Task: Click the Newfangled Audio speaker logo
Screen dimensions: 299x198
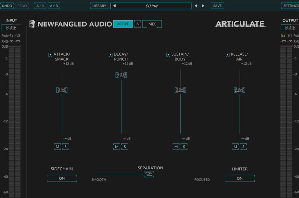Action: 32,24
